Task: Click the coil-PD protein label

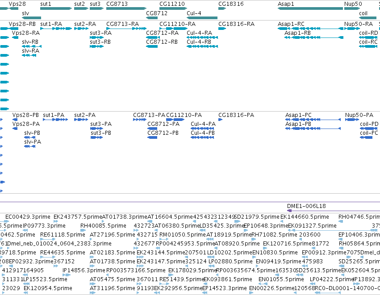Action: (x=369, y=124)
